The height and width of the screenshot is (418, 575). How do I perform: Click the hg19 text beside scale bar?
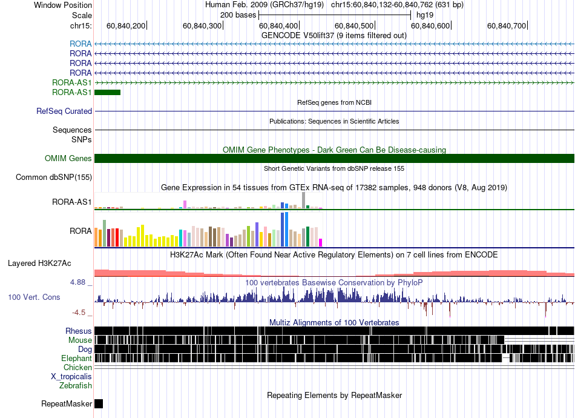[x=425, y=15]
